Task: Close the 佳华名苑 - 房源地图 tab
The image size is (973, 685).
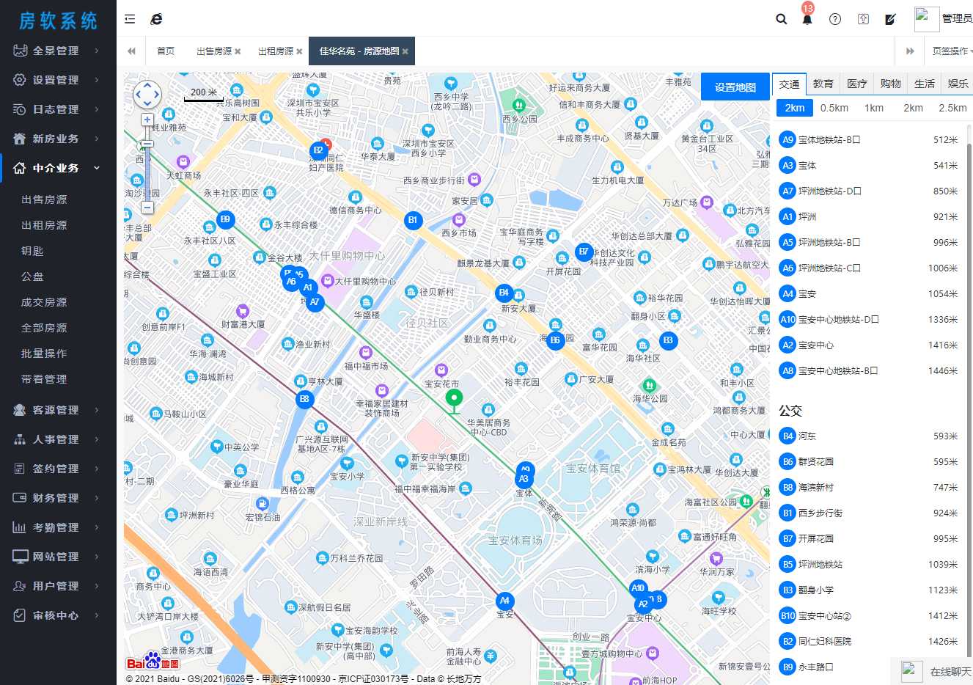Action: [x=405, y=51]
